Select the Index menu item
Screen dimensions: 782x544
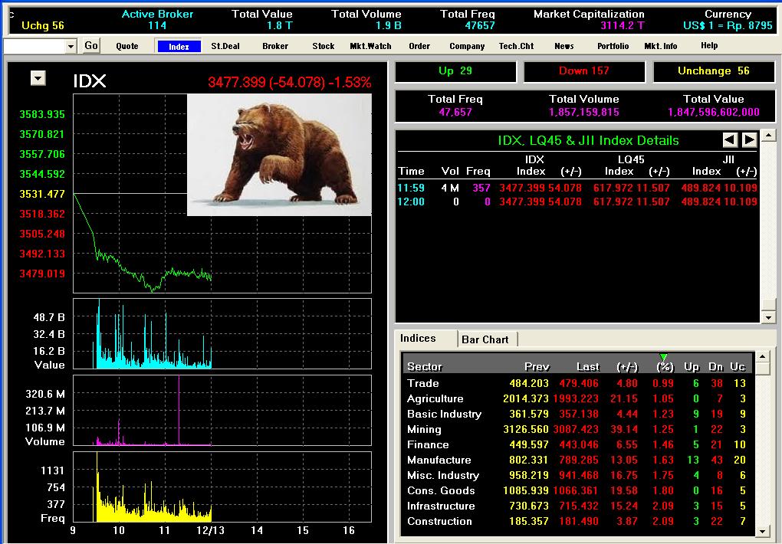click(179, 47)
